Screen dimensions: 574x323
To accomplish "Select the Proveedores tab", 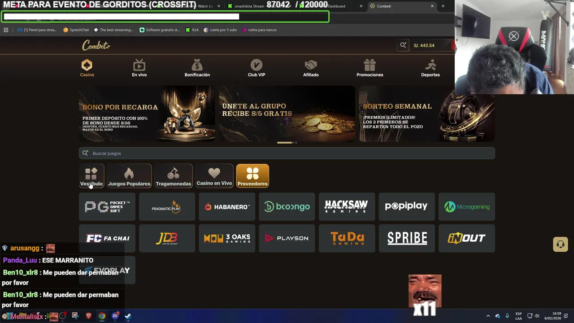I will 252,176.
